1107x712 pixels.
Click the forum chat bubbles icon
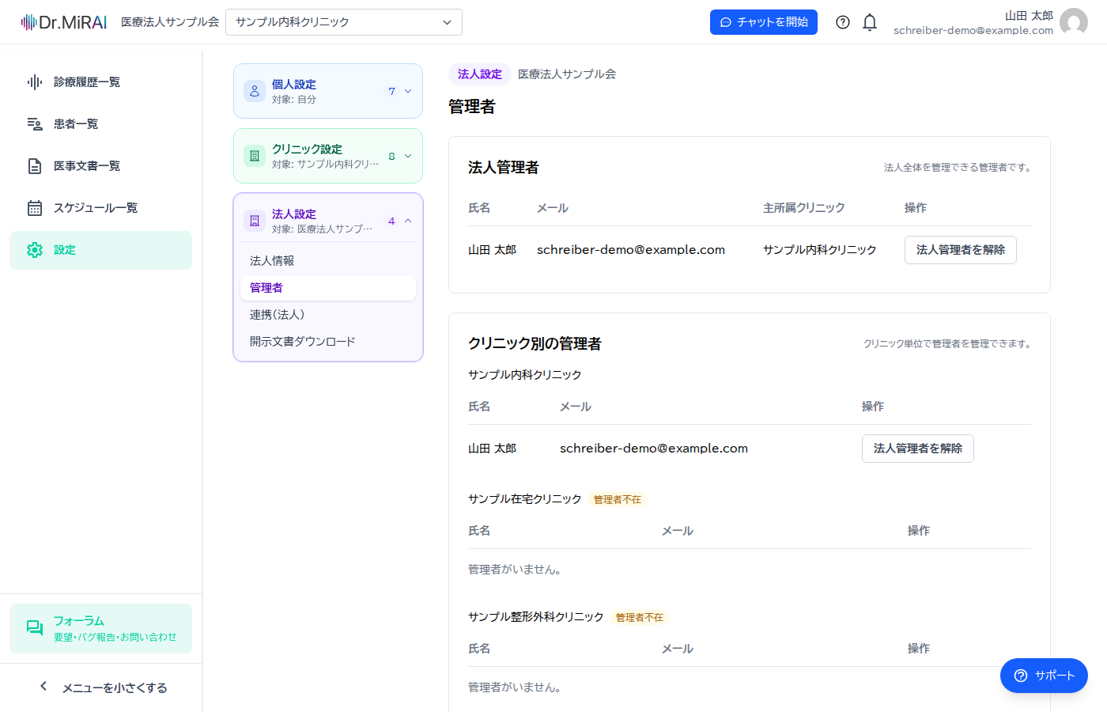click(35, 628)
